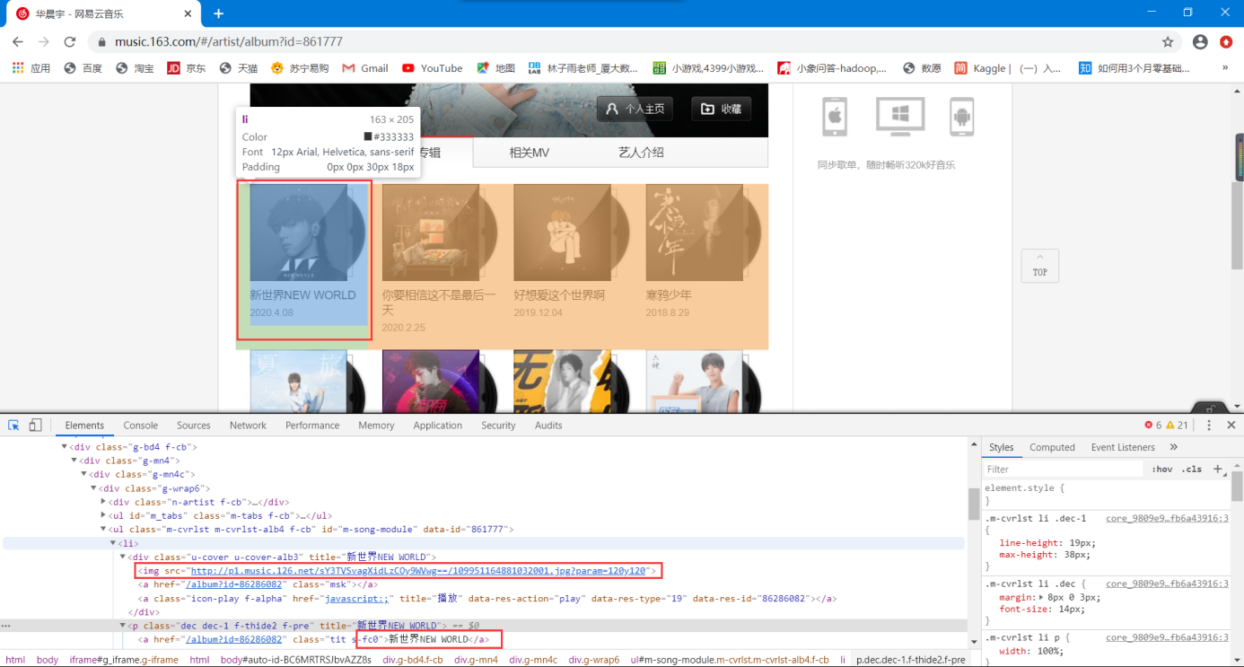
Task: Open the Application tab in DevTools
Action: point(438,426)
